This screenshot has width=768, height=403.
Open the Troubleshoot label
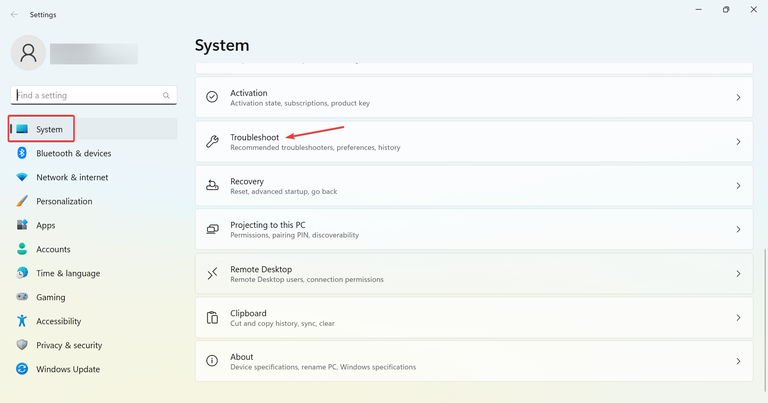click(254, 137)
